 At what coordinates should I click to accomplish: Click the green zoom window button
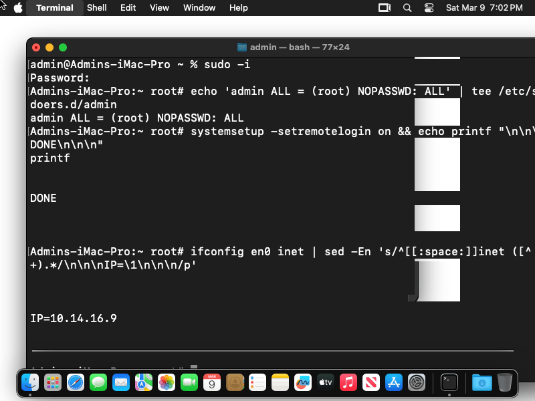tap(63, 47)
